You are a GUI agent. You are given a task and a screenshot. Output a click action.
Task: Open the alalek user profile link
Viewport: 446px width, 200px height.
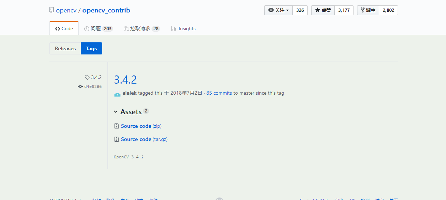click(x=129, y=93)
